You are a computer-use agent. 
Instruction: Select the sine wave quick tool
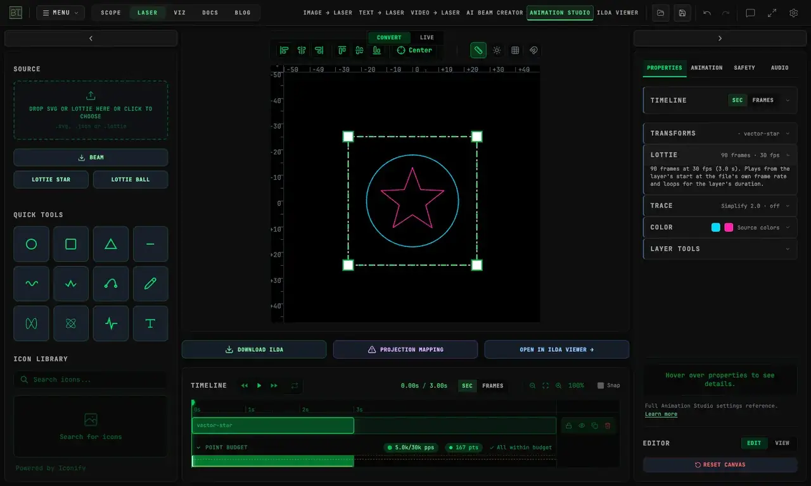pyautogui.click(x=31, y=284)
